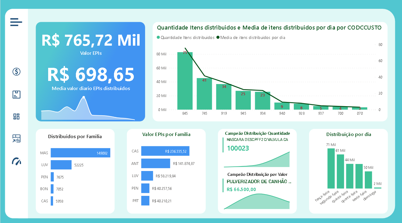402x223 pixels.
Task: Select the dashboard grid icon in sidebar
Action: [16, 117]
